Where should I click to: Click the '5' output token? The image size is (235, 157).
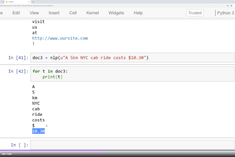click(x=33, y=93)
